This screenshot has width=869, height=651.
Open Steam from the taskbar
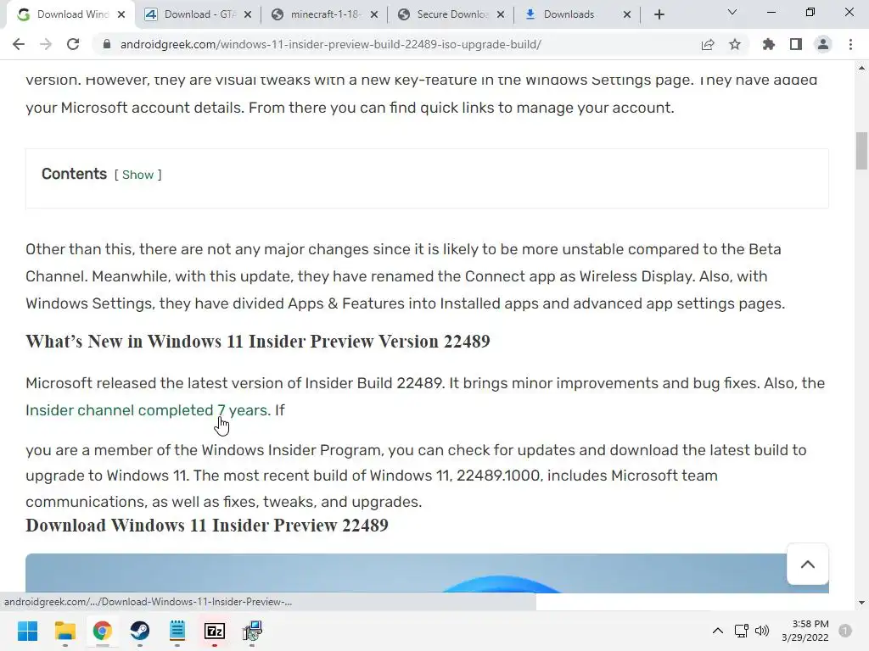tap(140, 631)
